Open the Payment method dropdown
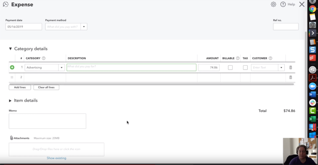Viewport: 318px width, 165px height. tap(84, 27)
